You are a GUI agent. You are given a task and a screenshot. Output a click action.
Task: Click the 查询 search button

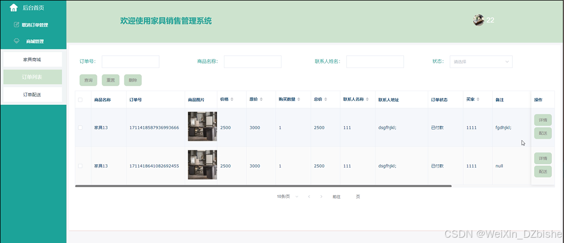(88, 80)
